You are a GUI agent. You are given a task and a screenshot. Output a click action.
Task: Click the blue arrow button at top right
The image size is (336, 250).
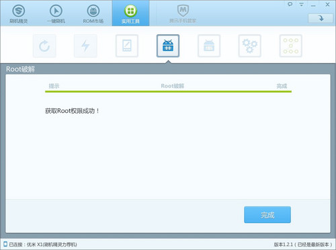321,18
